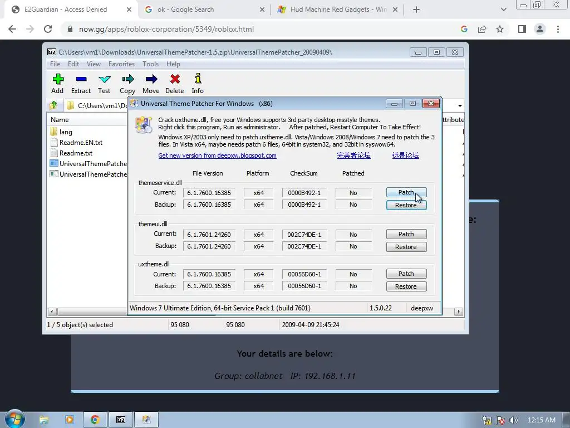570x428 pixels.
Task: Click the 7-Zip taskbar button
Action: pos(121,420)
